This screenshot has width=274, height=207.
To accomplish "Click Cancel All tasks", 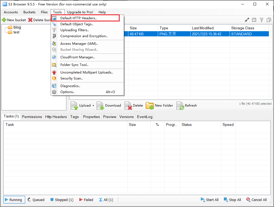I will tap(256, 200).
